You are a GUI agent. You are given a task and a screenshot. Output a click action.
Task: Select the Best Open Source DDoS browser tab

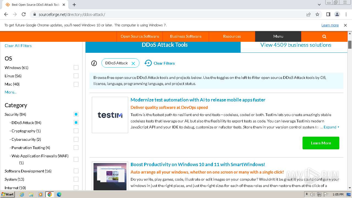click(x=36, y=5)
